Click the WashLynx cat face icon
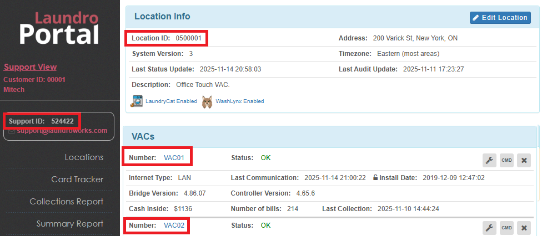This screenshot has height=236, width=542. [207, 101]
